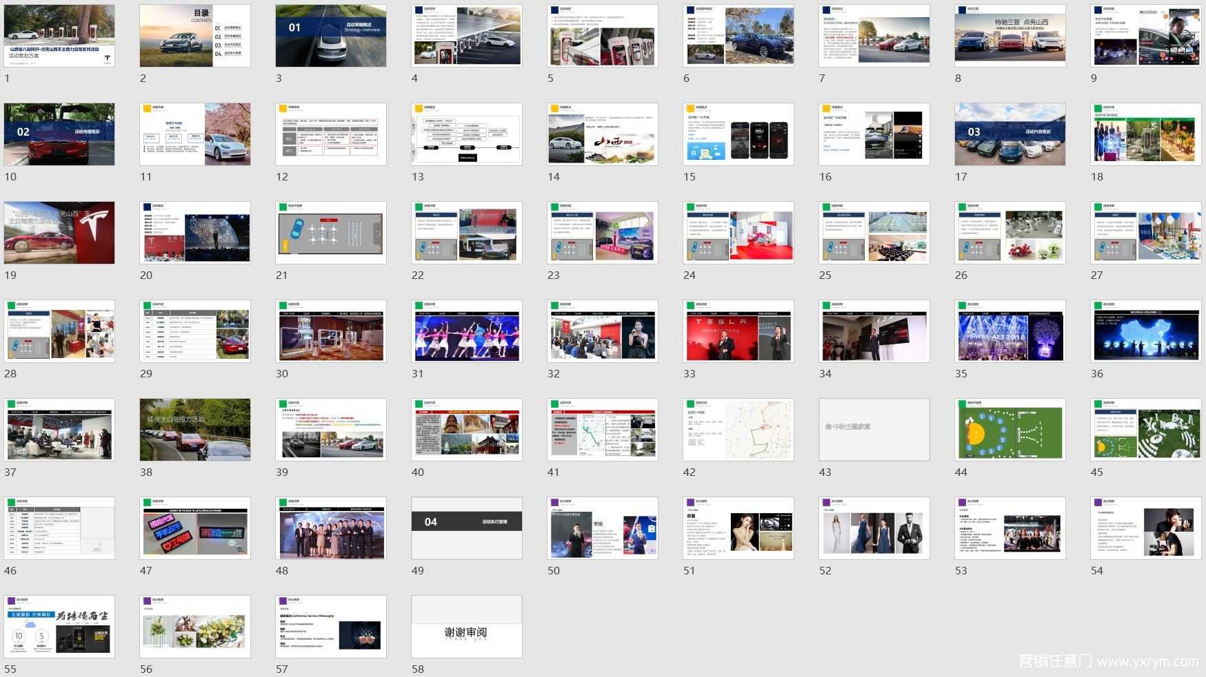Select slide 1 title cover thumbnail
1206x677 pixels.
[59, 36]
